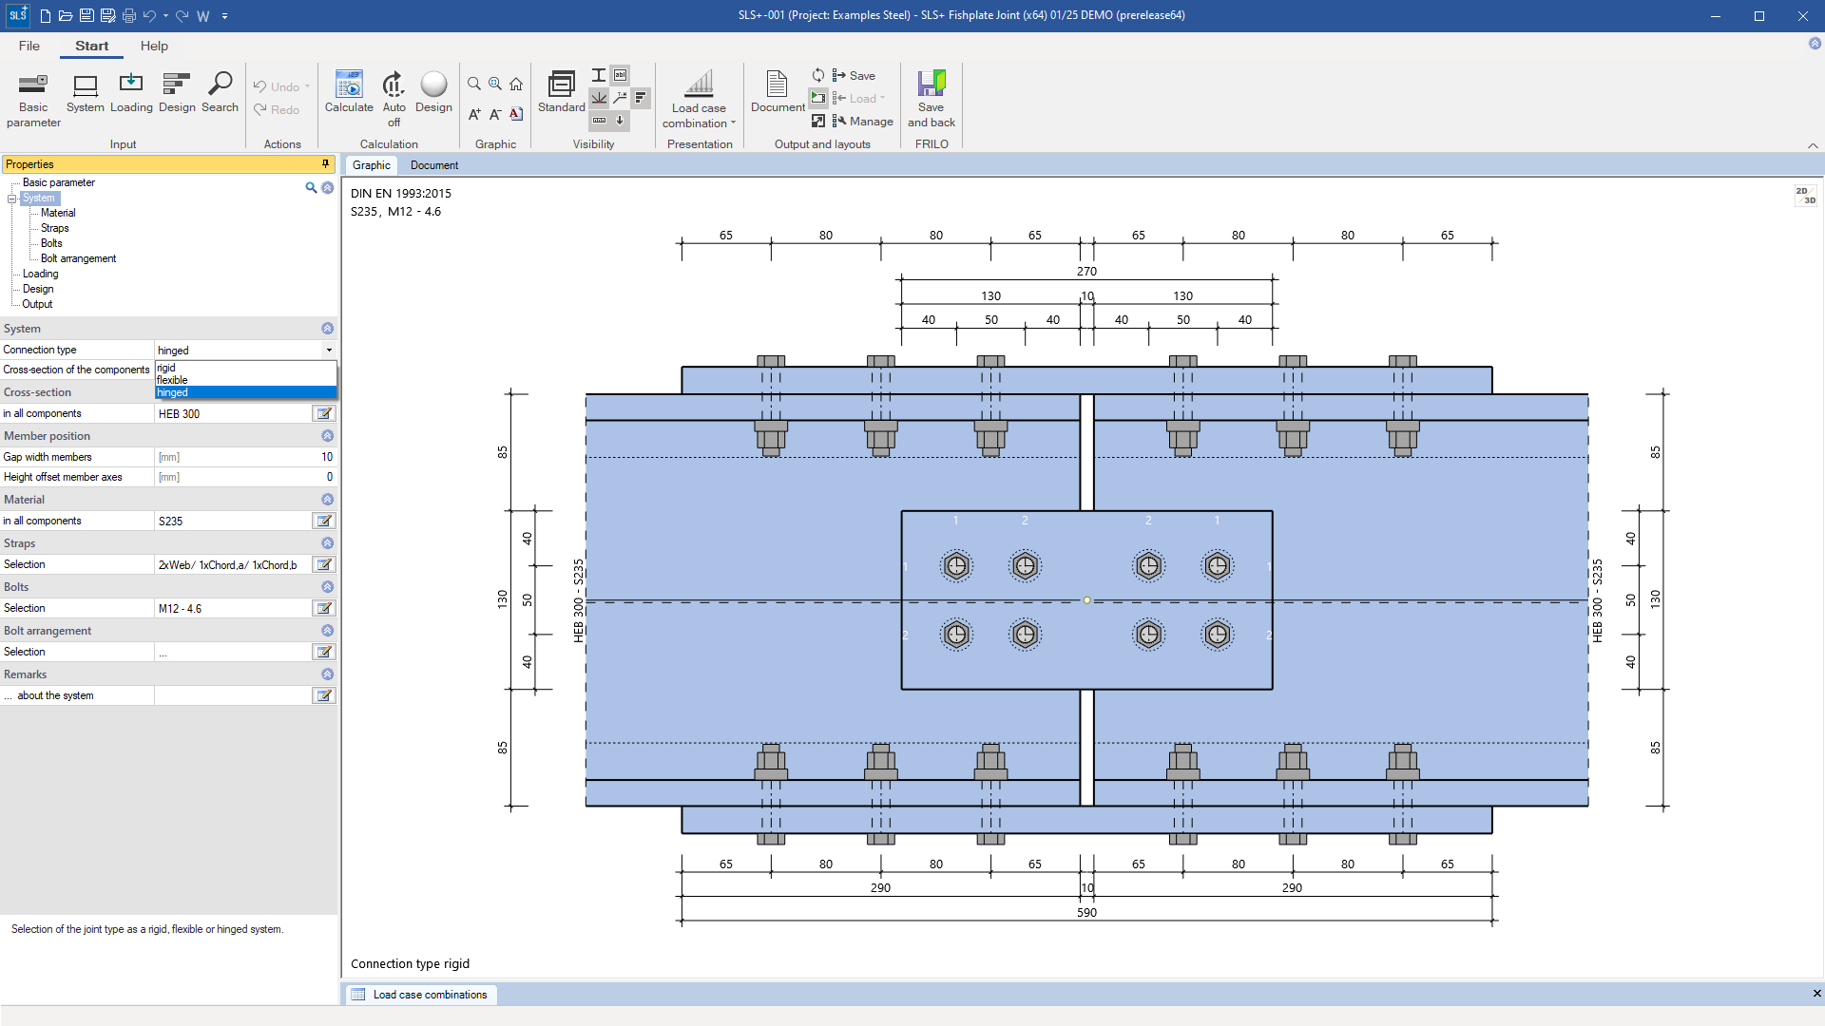The image size is (1825, 1026).
Task: Click the zoom-in magnifier in Graphic group
Action: [494, 84]
